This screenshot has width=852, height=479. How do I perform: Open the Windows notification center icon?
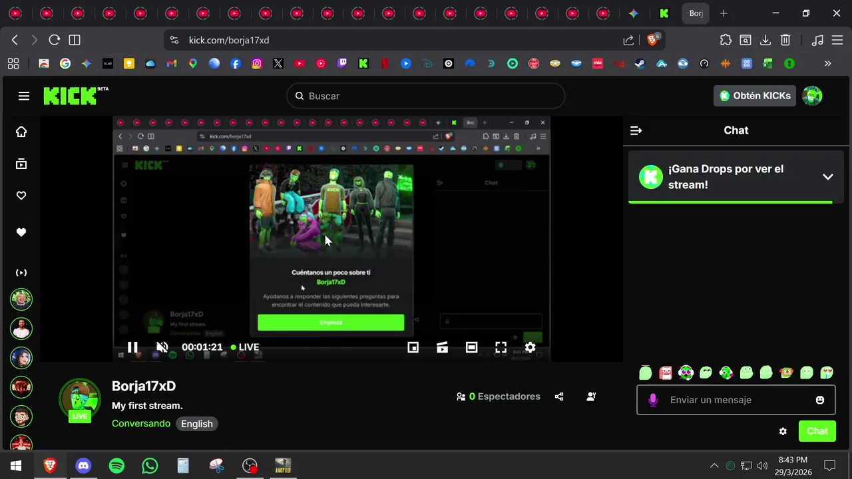829,466
